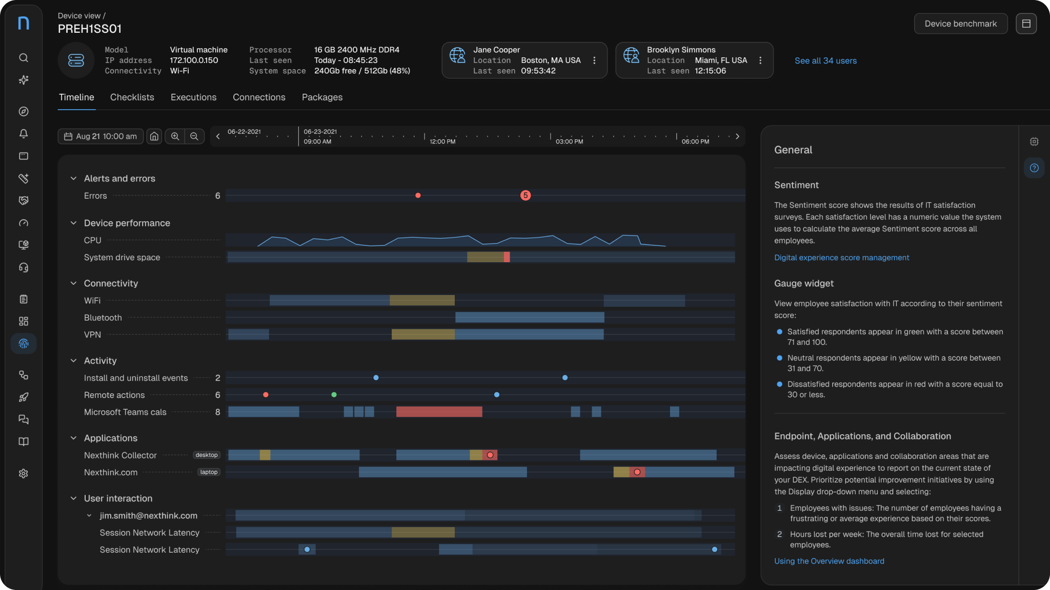
Task: Open the rocket sidebar icon
Action: (24, 397)
